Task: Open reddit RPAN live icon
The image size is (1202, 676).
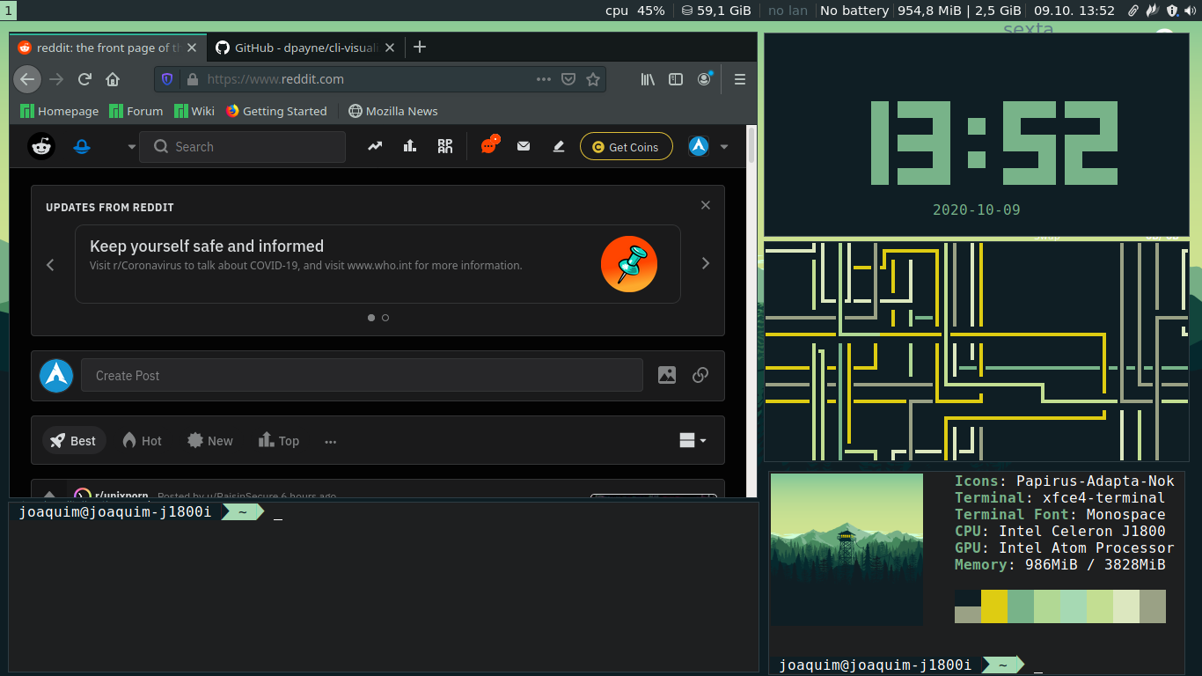Action: [x=445, y=147]
